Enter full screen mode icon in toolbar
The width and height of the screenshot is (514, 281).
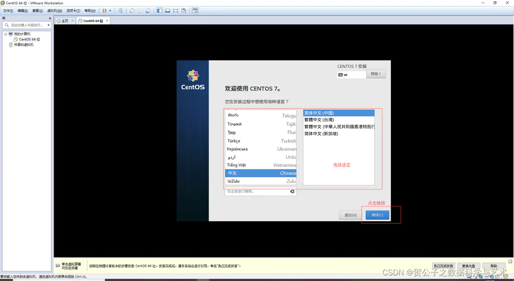coord(176,11)
